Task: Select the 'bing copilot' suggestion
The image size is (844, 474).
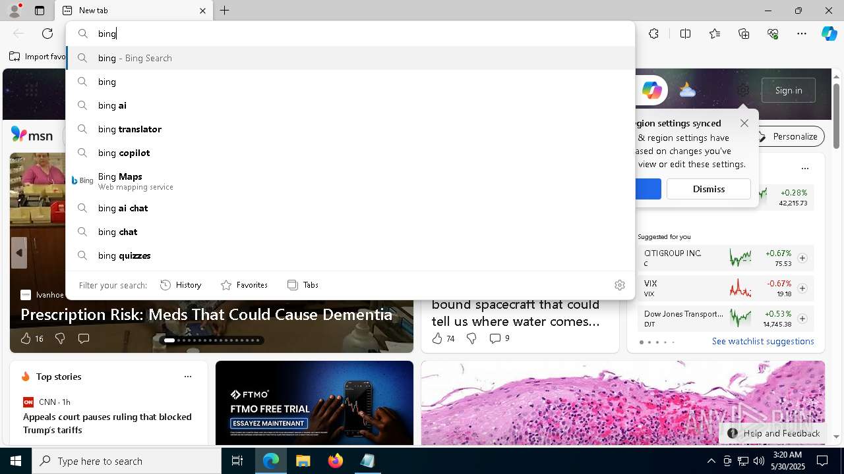Action: [350, 153]
